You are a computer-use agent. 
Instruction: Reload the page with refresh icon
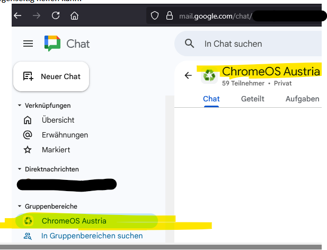(55, 15)
